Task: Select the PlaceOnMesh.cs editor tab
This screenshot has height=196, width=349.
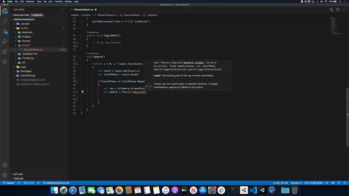Action: 83,10
